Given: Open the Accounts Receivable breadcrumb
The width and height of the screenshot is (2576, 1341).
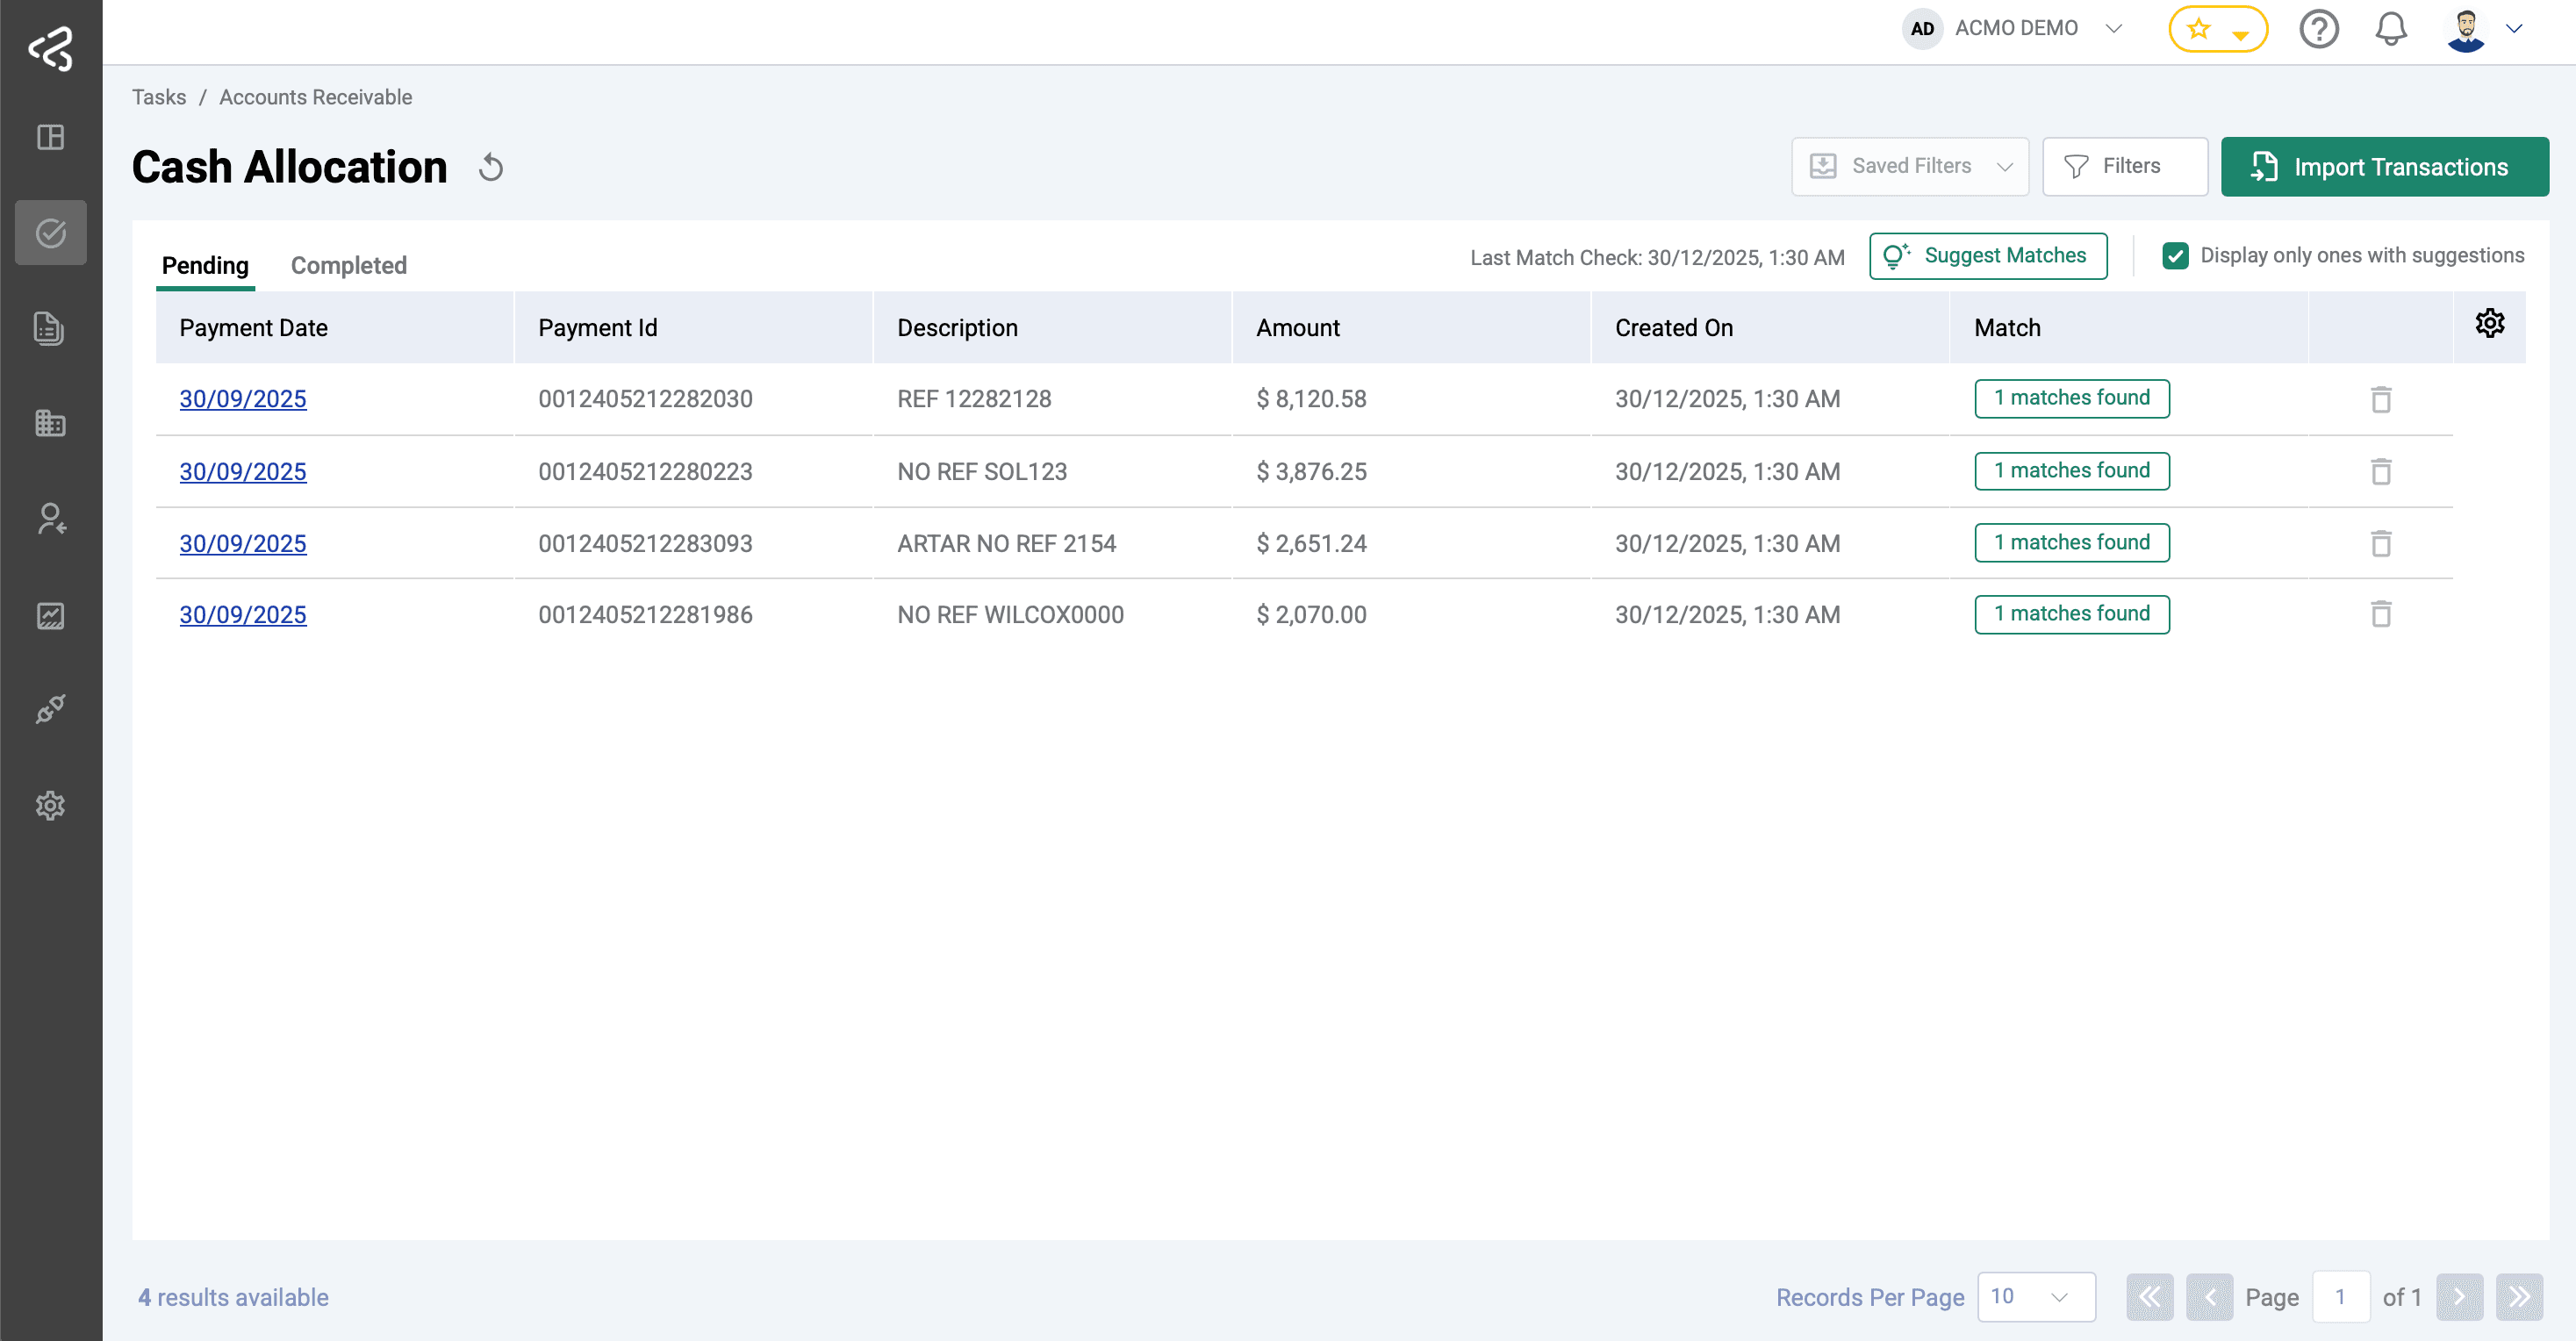Looking at the screenshot, I should pos(315,97).
